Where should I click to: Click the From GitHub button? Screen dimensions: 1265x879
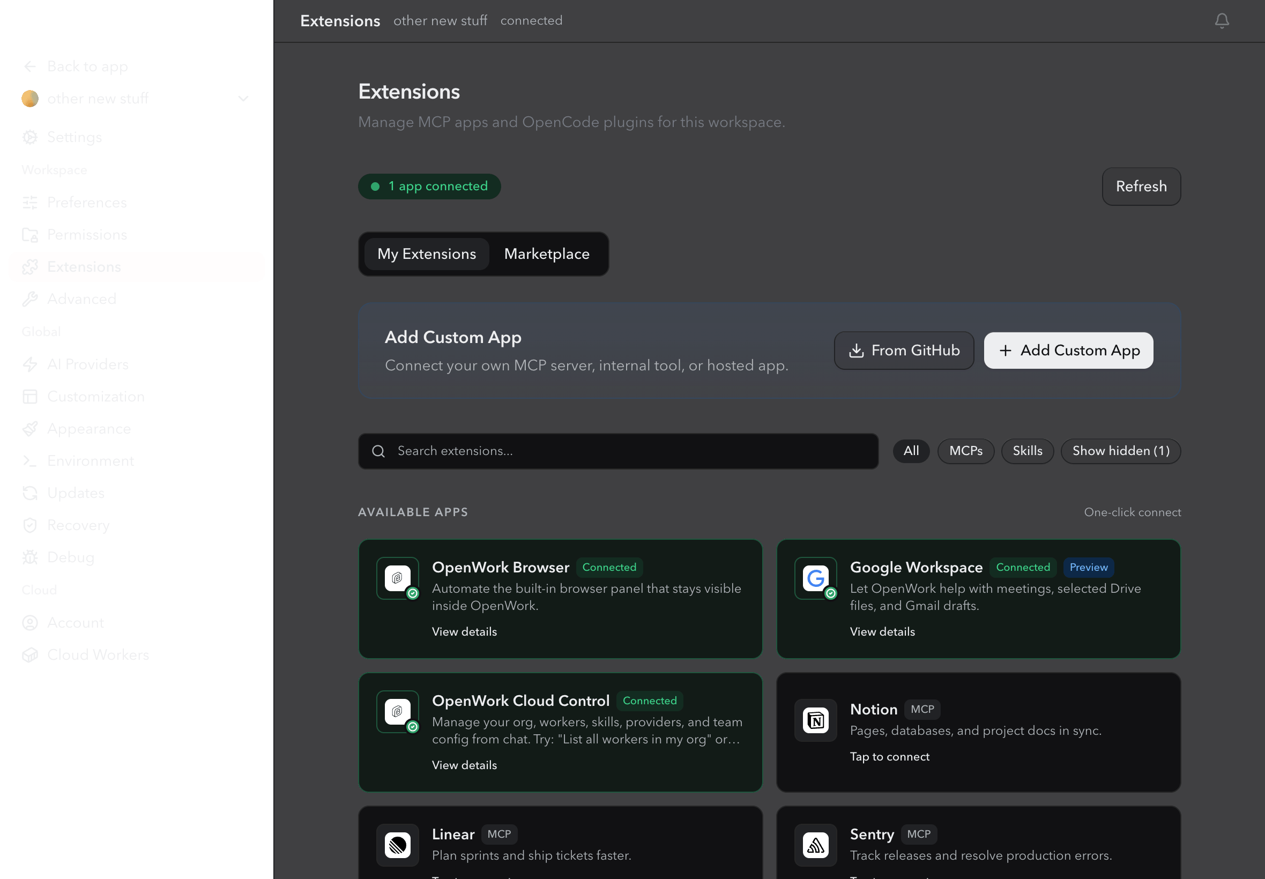904,351
